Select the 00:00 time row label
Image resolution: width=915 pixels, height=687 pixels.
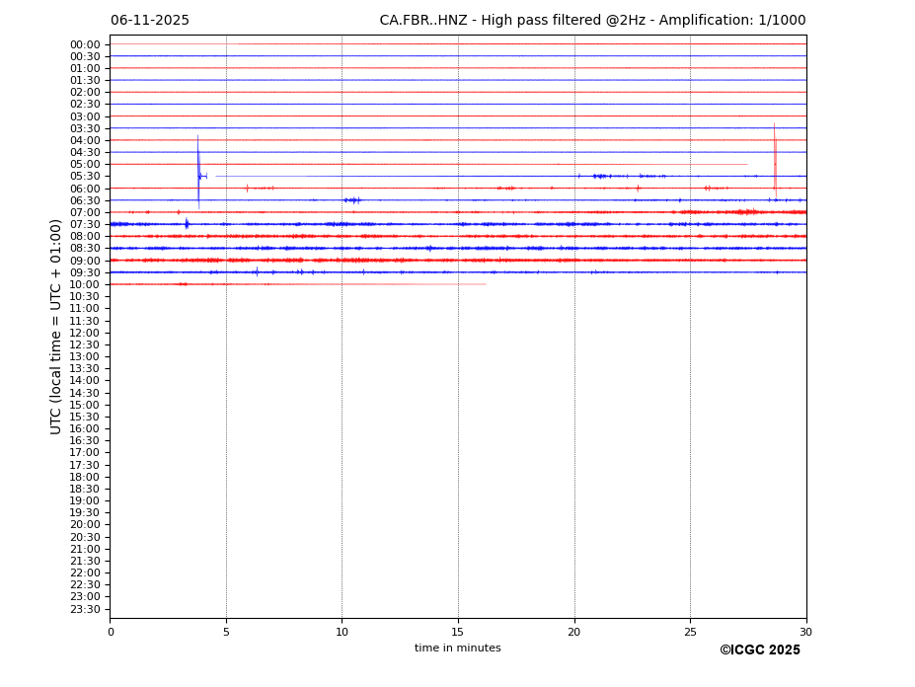click(x=84, y=44)
